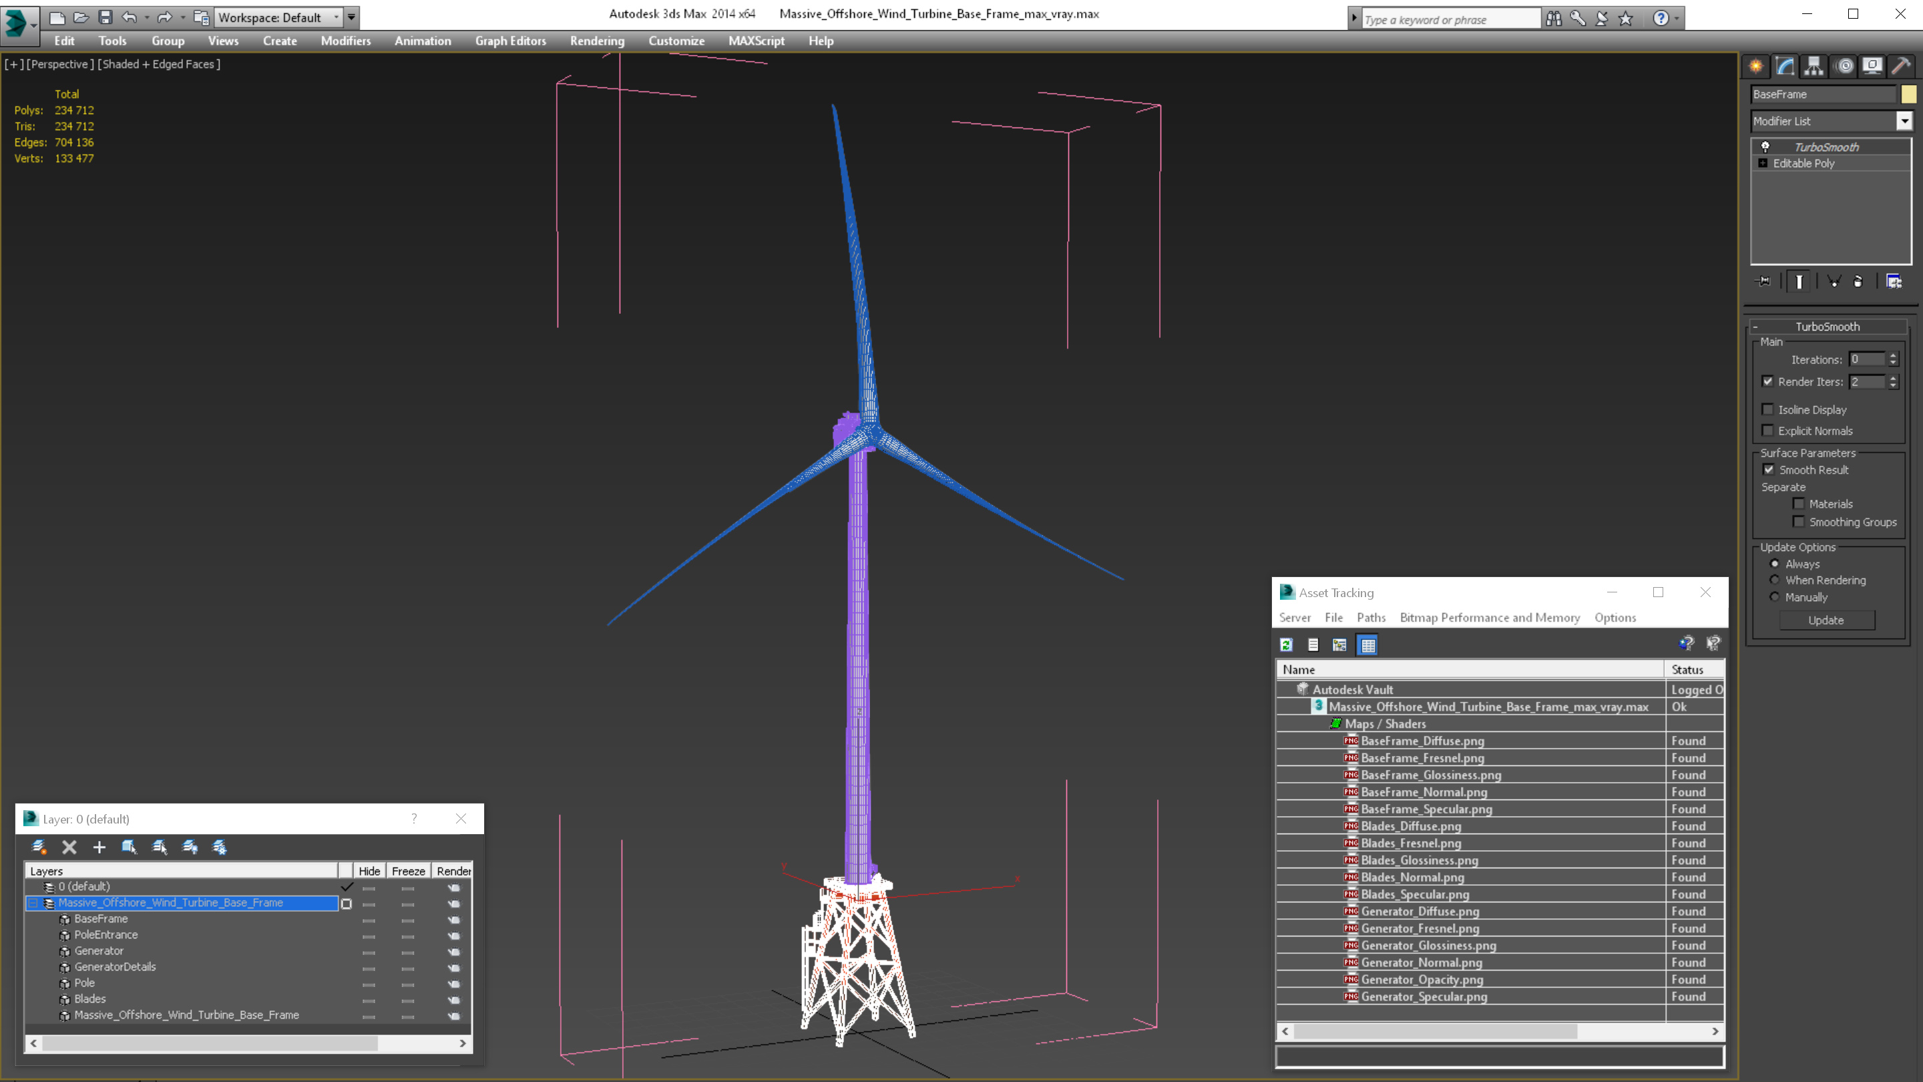The width and height of the screenshot is (1923, 1082).
Task: Click the Perspective viewport label
Action: click(59, 64)
